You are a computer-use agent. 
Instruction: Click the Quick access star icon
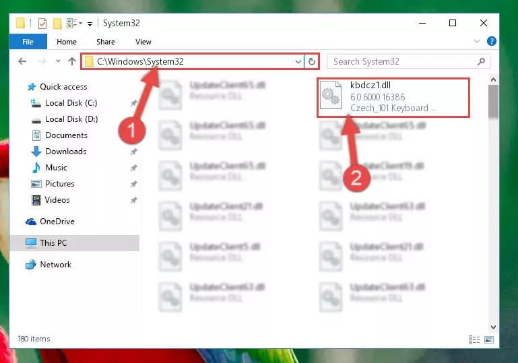(32, 87)
